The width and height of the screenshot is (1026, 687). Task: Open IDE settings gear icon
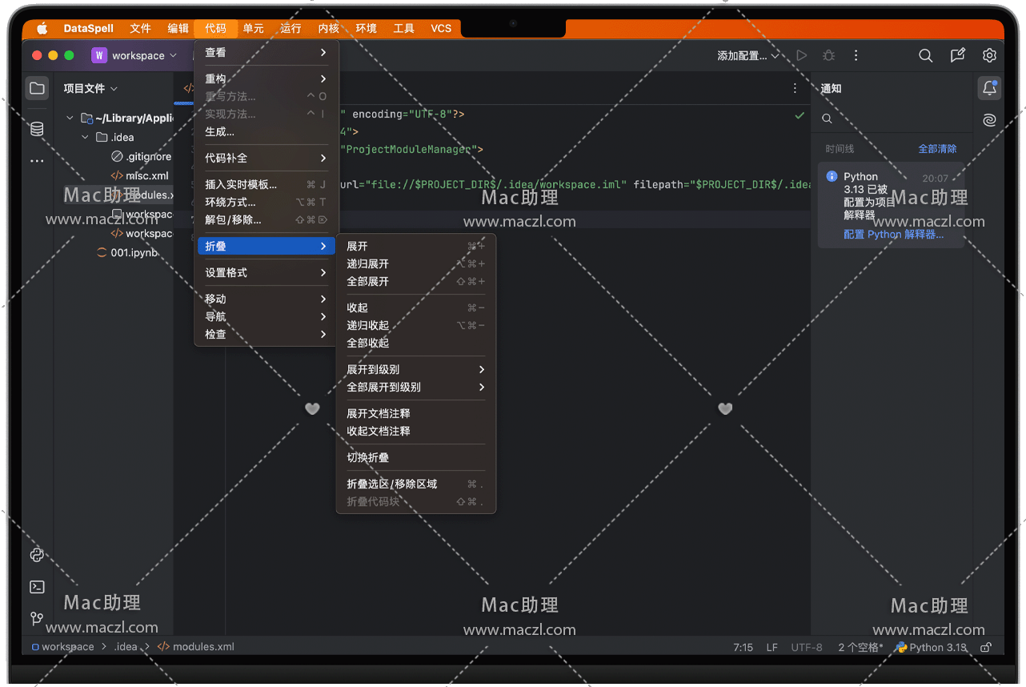click(989, 55)
